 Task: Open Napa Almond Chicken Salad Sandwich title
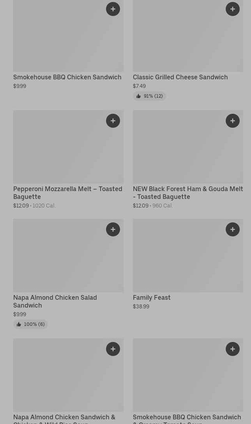55,301
